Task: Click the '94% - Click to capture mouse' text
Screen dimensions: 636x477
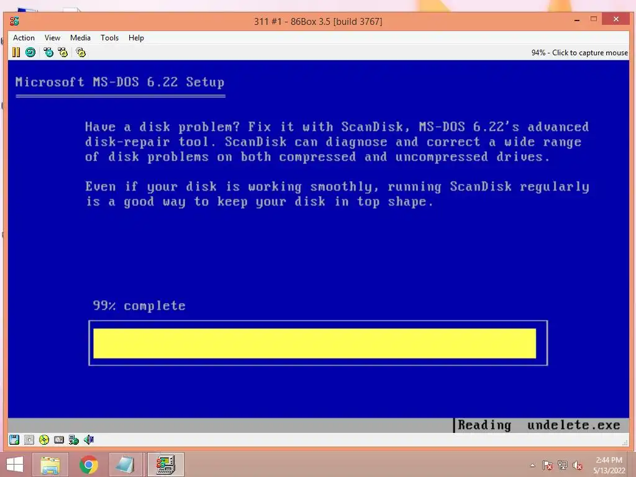Action: click(579, 53)
